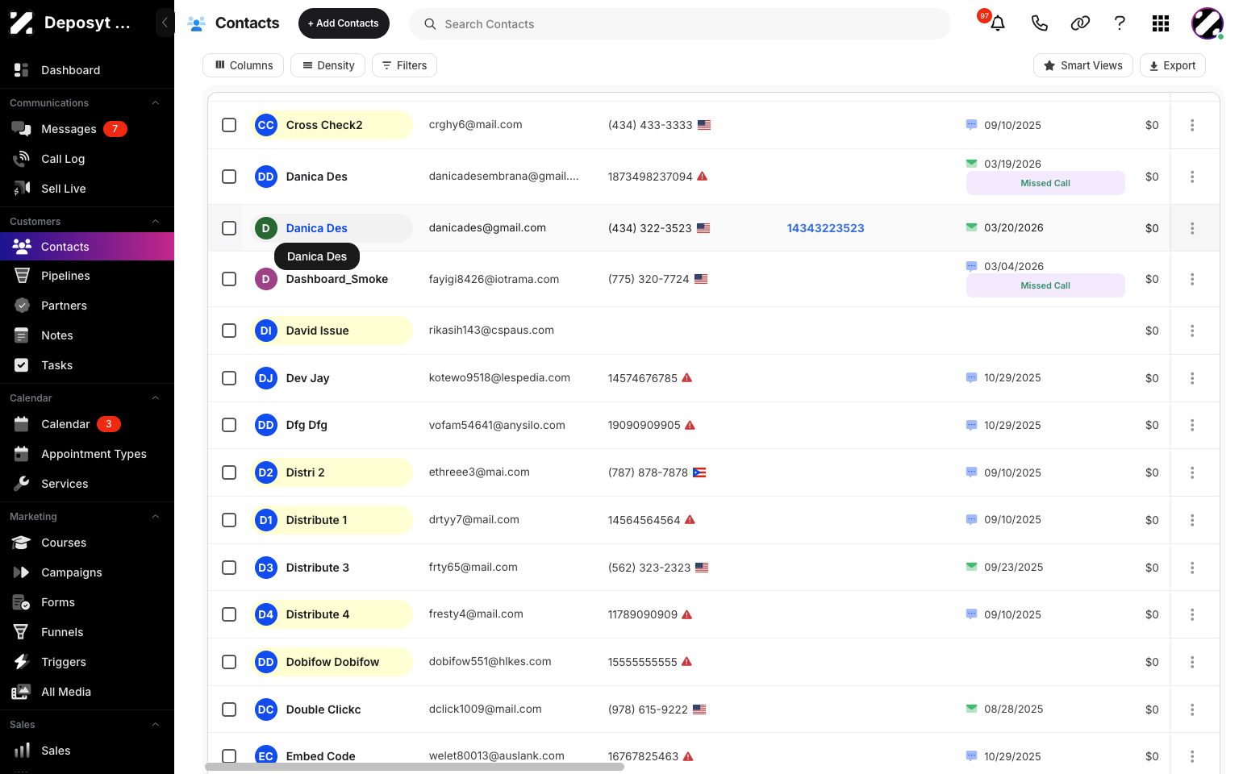Open the link icon in top bar
Screen dimensions: 1243x774
tap(1080, 23)
